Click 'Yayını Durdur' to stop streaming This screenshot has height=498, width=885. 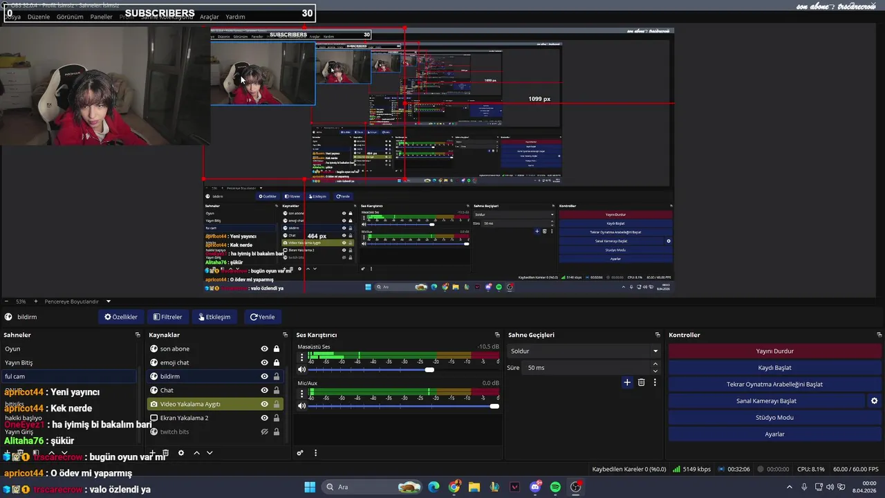pos(774,351)
